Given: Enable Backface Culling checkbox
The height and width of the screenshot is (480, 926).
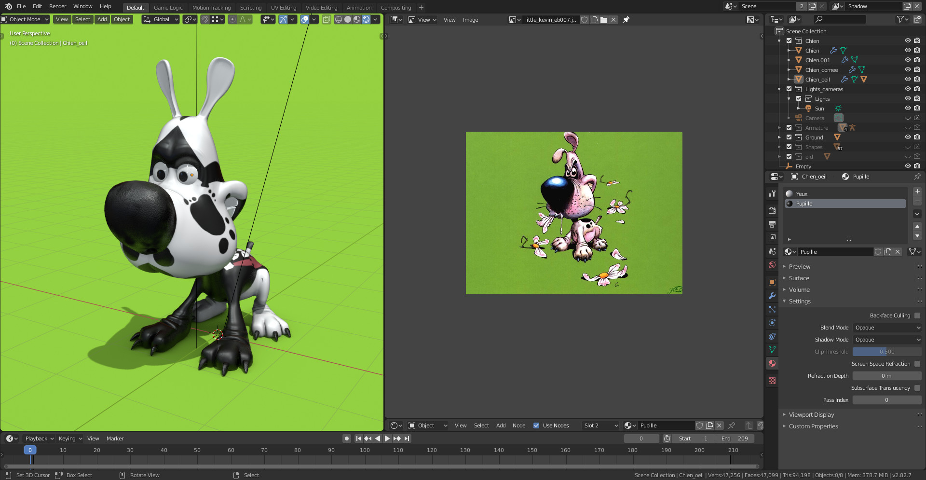Looking at the screenshot, I should pyautogui.click(x=917, y=315).
